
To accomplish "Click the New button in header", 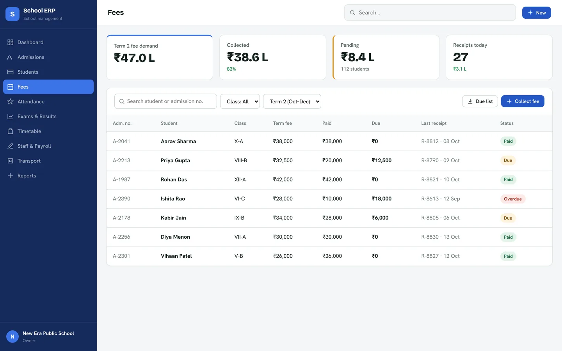I will 537,13.
